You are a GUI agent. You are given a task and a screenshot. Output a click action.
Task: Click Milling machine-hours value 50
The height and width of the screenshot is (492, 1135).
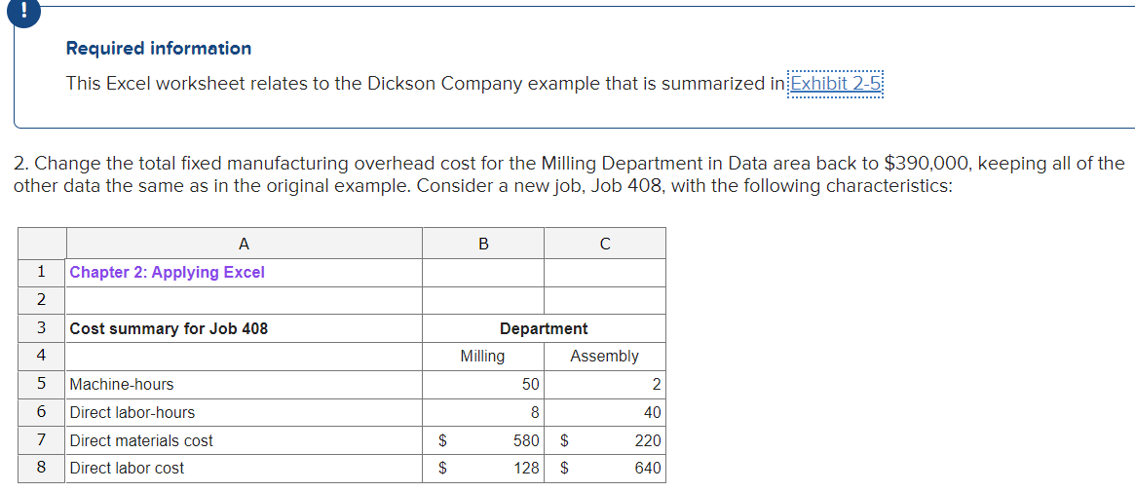(483, 384)
